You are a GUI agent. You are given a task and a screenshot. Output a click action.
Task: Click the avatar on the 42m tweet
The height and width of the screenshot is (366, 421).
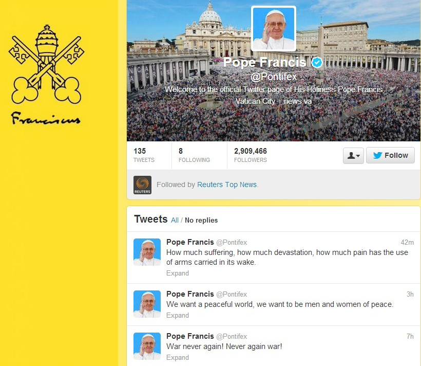[x=147, y=252]
